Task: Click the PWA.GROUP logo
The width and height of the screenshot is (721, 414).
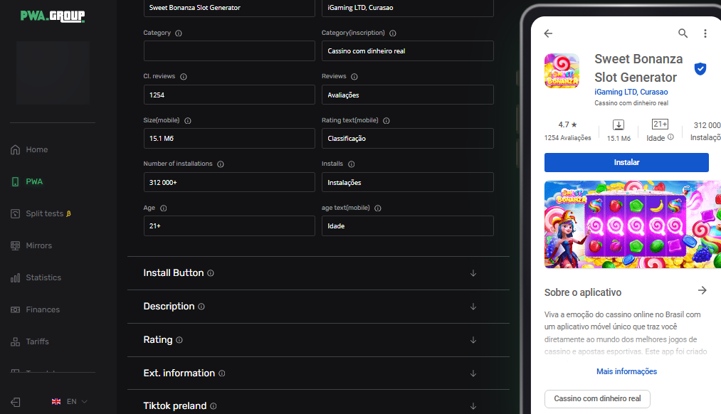Action: click(x=53, y=16)
